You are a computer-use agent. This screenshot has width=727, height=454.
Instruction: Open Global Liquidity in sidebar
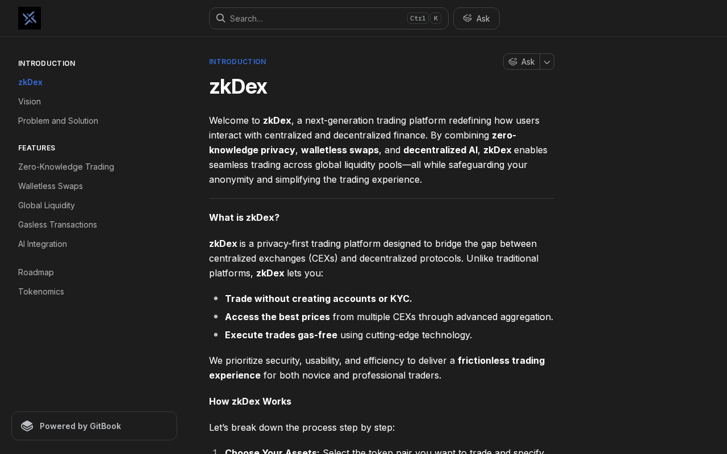point(47,205)
